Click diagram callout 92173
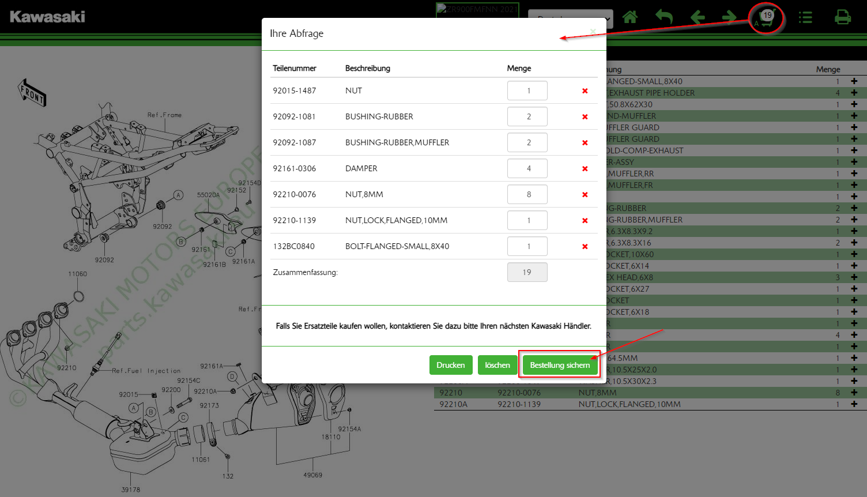The width and height of the screenshot is (867, 497). (x=209, y=405)
